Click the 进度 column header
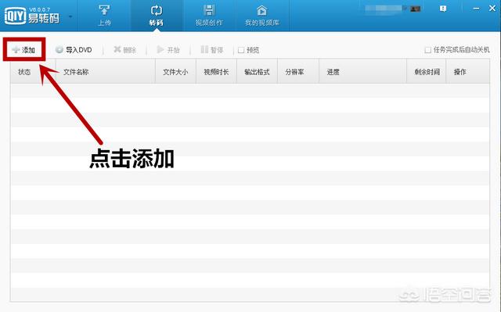This screenshot has width=501, height=312. [x=362, y=72]
